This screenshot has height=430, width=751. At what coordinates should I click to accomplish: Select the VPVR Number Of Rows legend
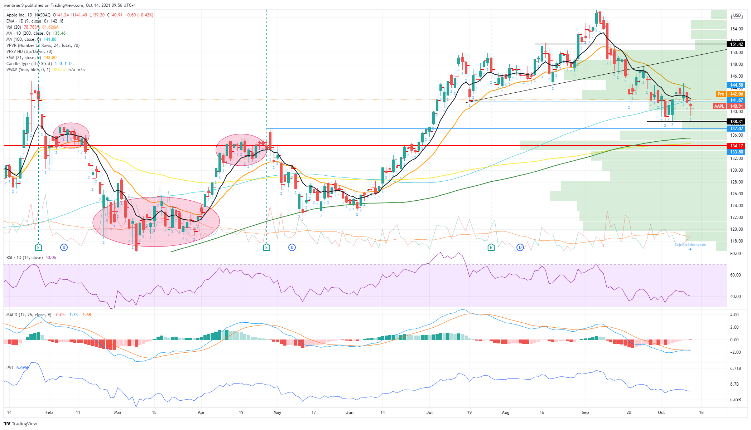[x=43, y=45]
